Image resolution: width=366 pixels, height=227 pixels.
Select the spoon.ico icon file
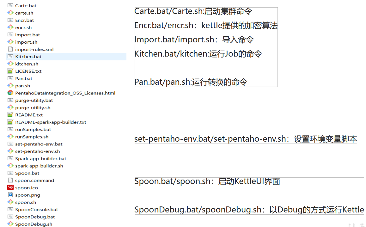coord(10,187)
